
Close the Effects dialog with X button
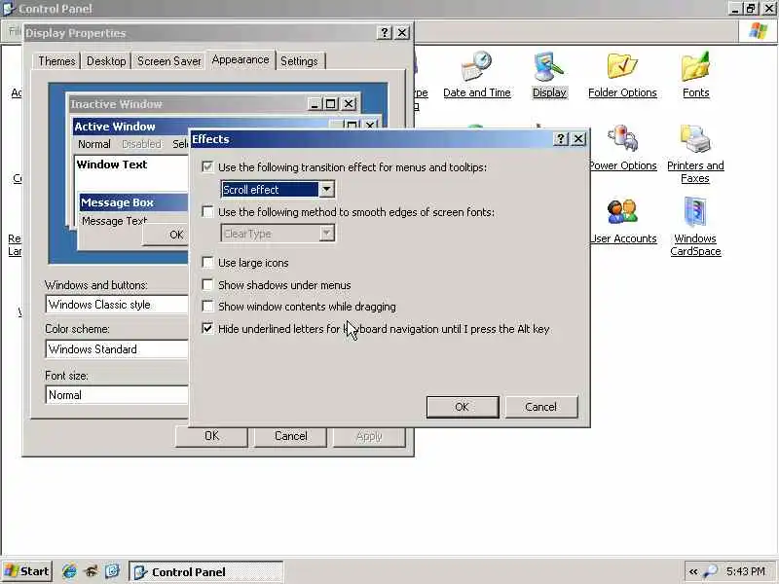point(578,139)
